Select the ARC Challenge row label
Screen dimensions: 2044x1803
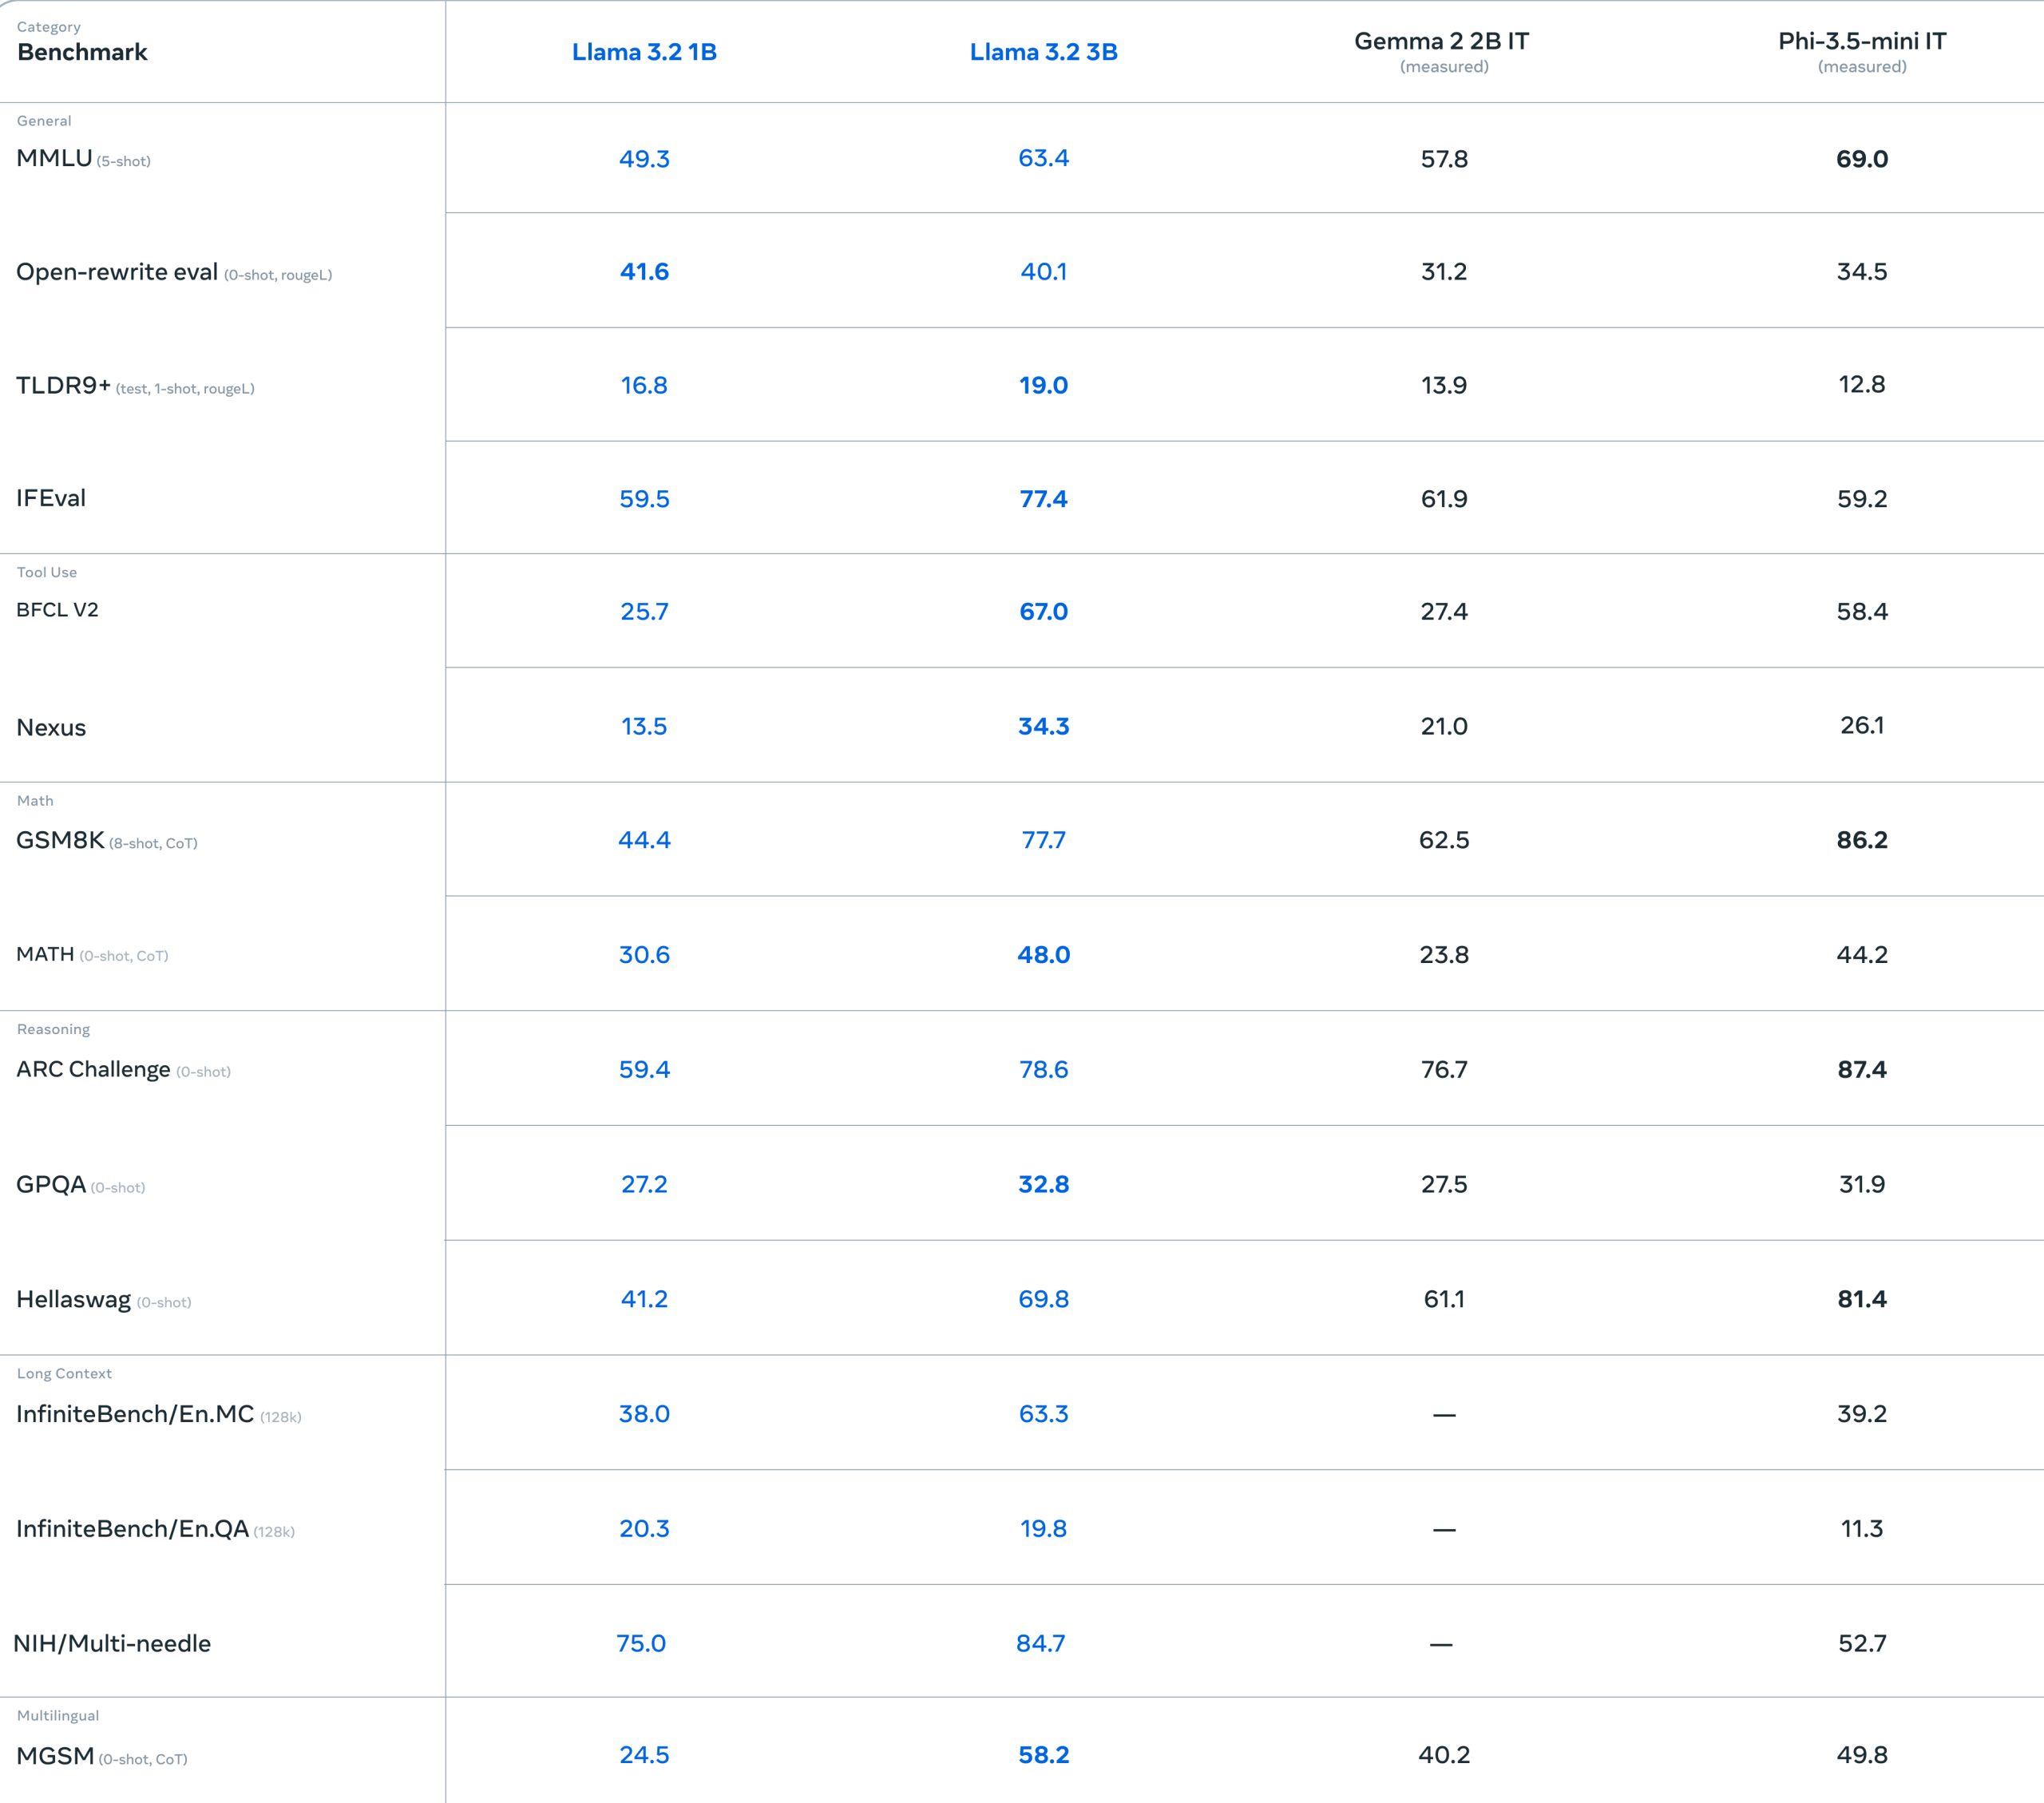tap(123, 1069)
